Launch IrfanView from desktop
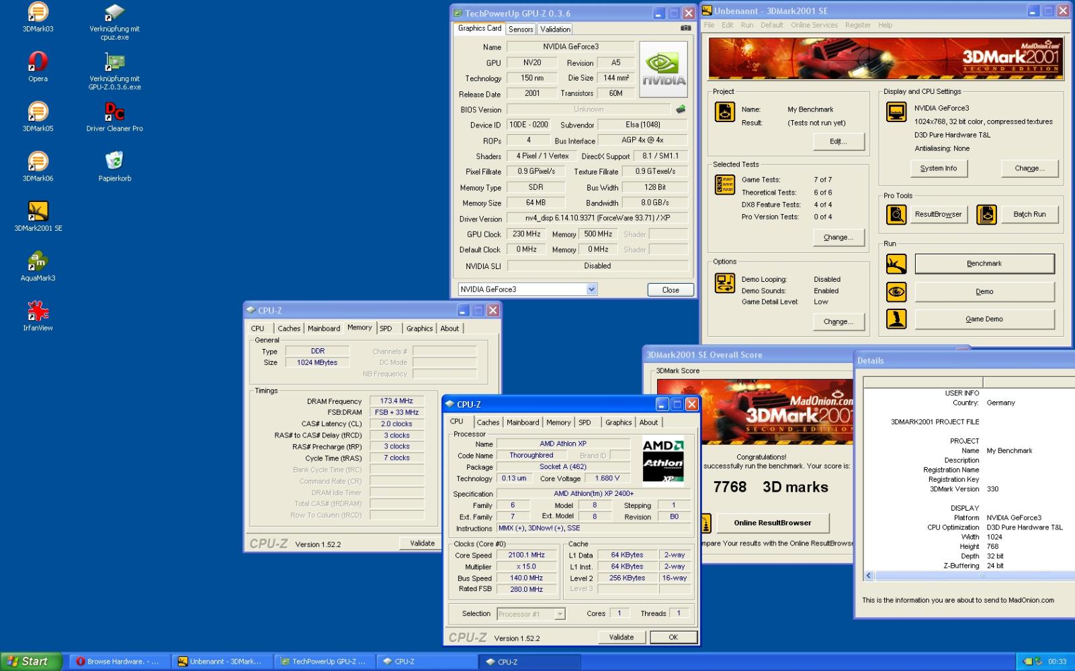 tap(38, 311)
